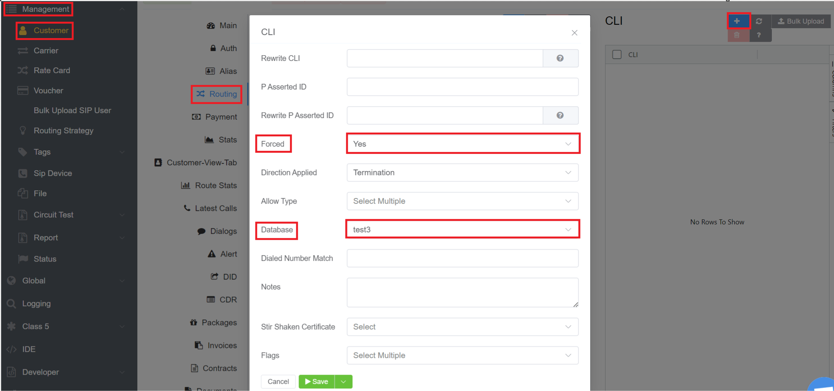
Task: Click help icon beside Rewrite P Asserted ID
Action: (x=560, y=115)
